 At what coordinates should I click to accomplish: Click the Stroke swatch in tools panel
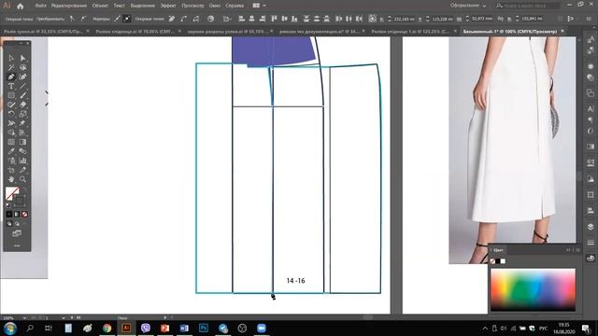click(x=19, y=201)
